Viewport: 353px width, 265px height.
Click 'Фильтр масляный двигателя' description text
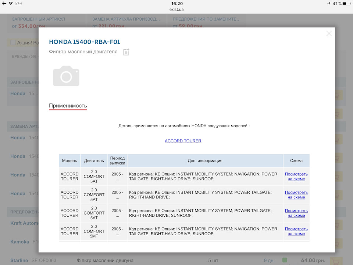pyautogui.click(x=83, y=52)
